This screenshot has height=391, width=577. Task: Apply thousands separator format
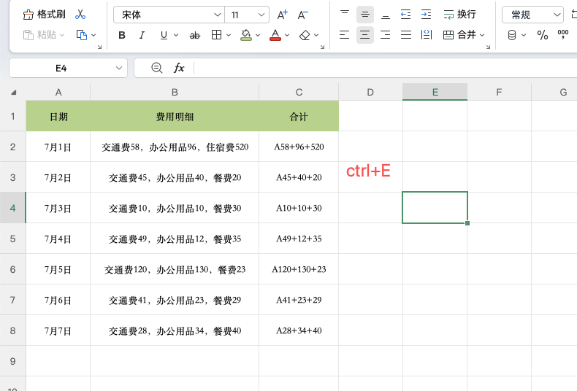563,34
